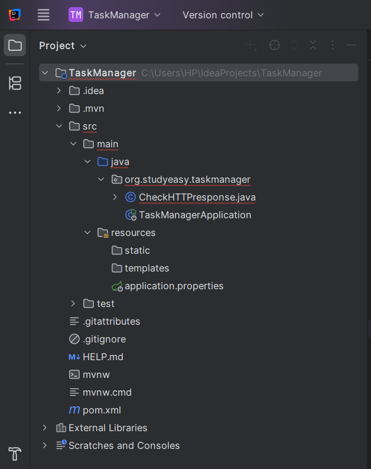The image size is (371, 469).
Task: Collapse the TaskManager root node
Action: [45, 73]
